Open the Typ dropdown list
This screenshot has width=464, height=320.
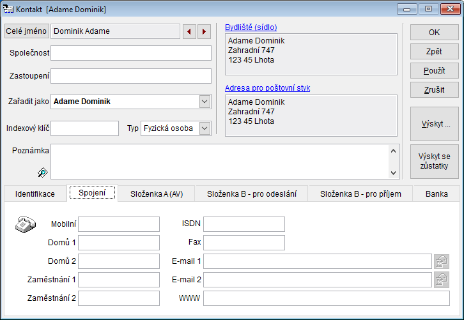tap(205, 128)
